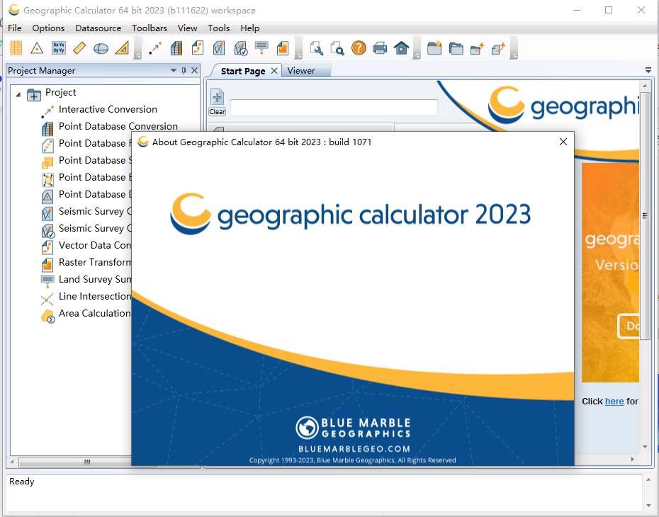Collapse the Project tree node
Screen dimensions: 659x517
[x=18, y=95]
